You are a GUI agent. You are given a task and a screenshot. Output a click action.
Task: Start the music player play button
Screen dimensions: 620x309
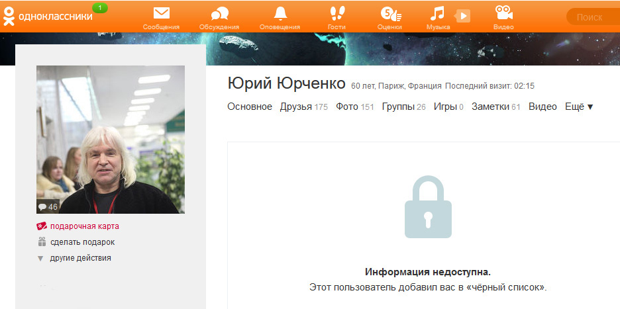pyautogui.click(x=462, y=16)
